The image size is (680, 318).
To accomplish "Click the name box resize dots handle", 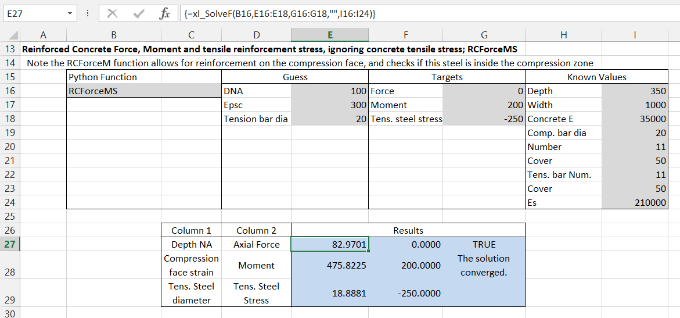I will click(x=87, y=13).
